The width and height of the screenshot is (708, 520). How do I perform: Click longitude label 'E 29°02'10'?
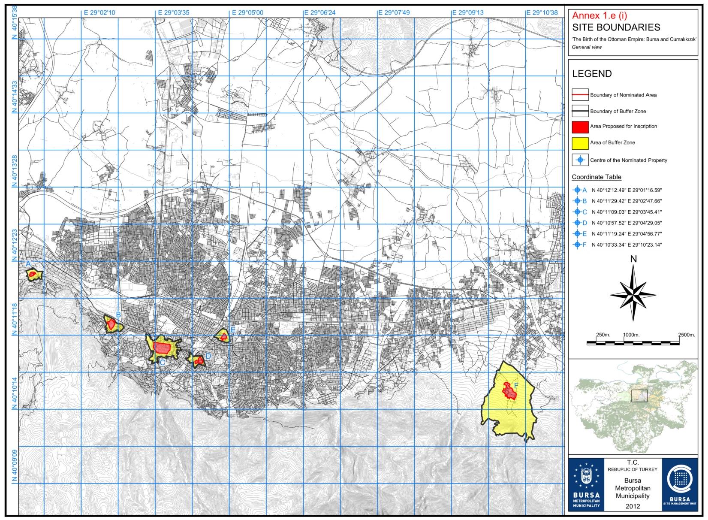point(99,13)
